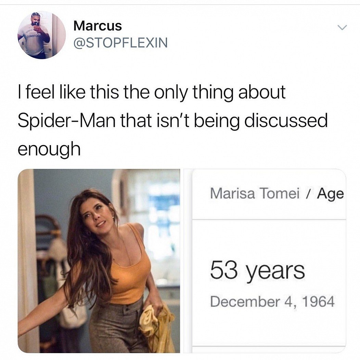Click the divider line under Marisa Tomei header
The width and height of the screenshot is (360, 360).
point(269,219)
